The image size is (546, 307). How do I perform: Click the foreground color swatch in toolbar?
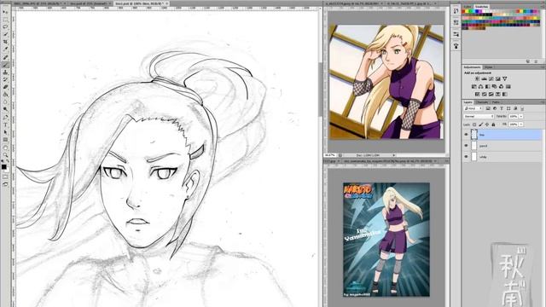click(3, 167)
